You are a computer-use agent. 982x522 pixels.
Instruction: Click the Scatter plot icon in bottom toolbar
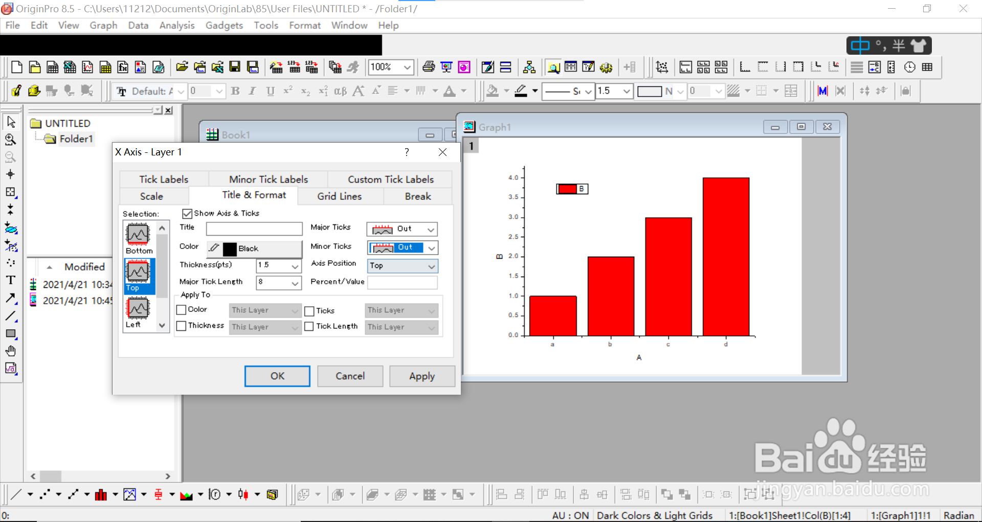45,494
